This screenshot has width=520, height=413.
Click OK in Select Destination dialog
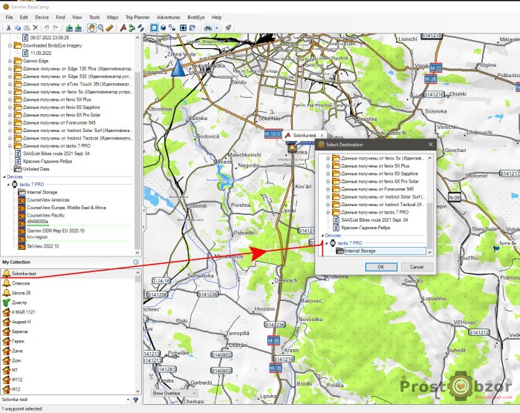[x=381, y=267]
